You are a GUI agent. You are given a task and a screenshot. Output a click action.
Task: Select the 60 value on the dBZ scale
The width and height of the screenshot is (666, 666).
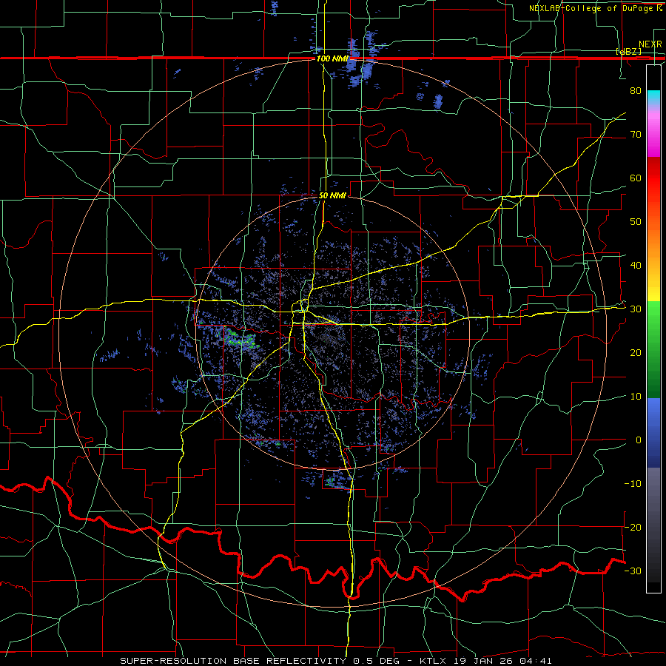point(636,178)
